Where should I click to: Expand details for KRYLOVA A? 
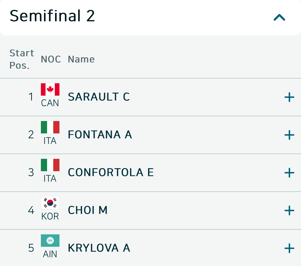(x=289, y=248)
